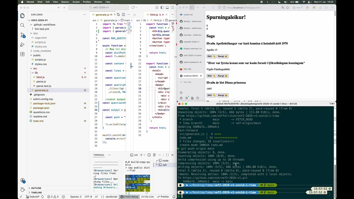Select the osk/vef2-2026-v1 Firefox tab
This screenshot has height=199, width=354.
click(191, 42)
